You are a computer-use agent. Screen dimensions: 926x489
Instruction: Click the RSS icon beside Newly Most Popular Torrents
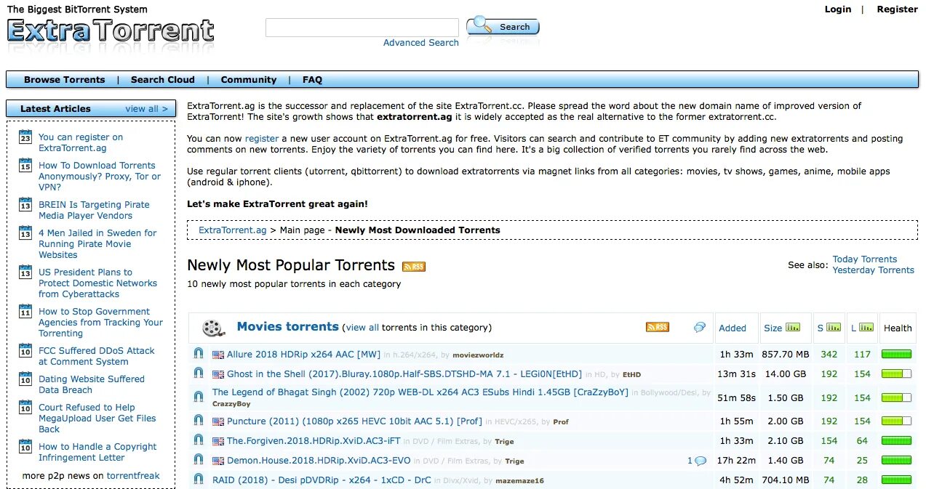click(414, 267)
